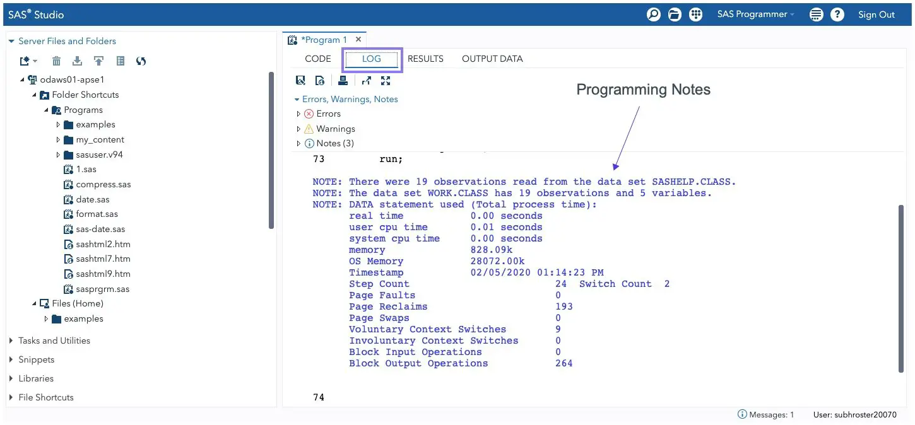915x425 pixels.
Task: Collapse the Folder Shortcuts node
Action: point(35,95)
